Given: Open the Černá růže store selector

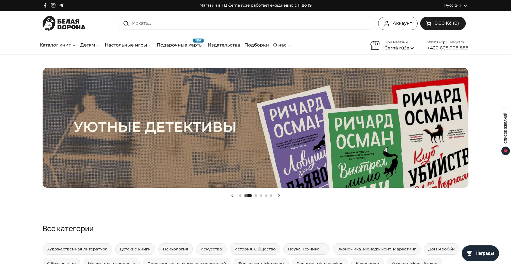Looking at the screenshot, I should click(399, 48).
